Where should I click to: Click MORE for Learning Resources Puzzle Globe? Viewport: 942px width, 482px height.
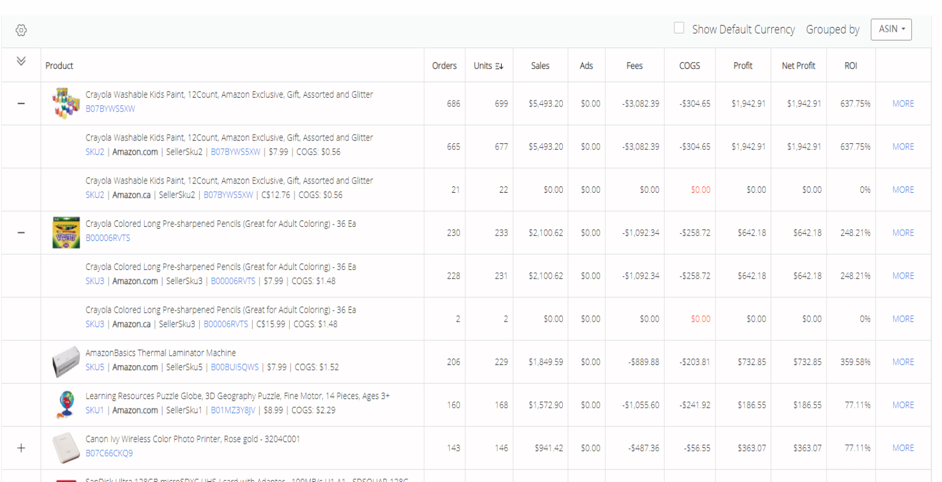pyautogui.click(x=903, y=405)
